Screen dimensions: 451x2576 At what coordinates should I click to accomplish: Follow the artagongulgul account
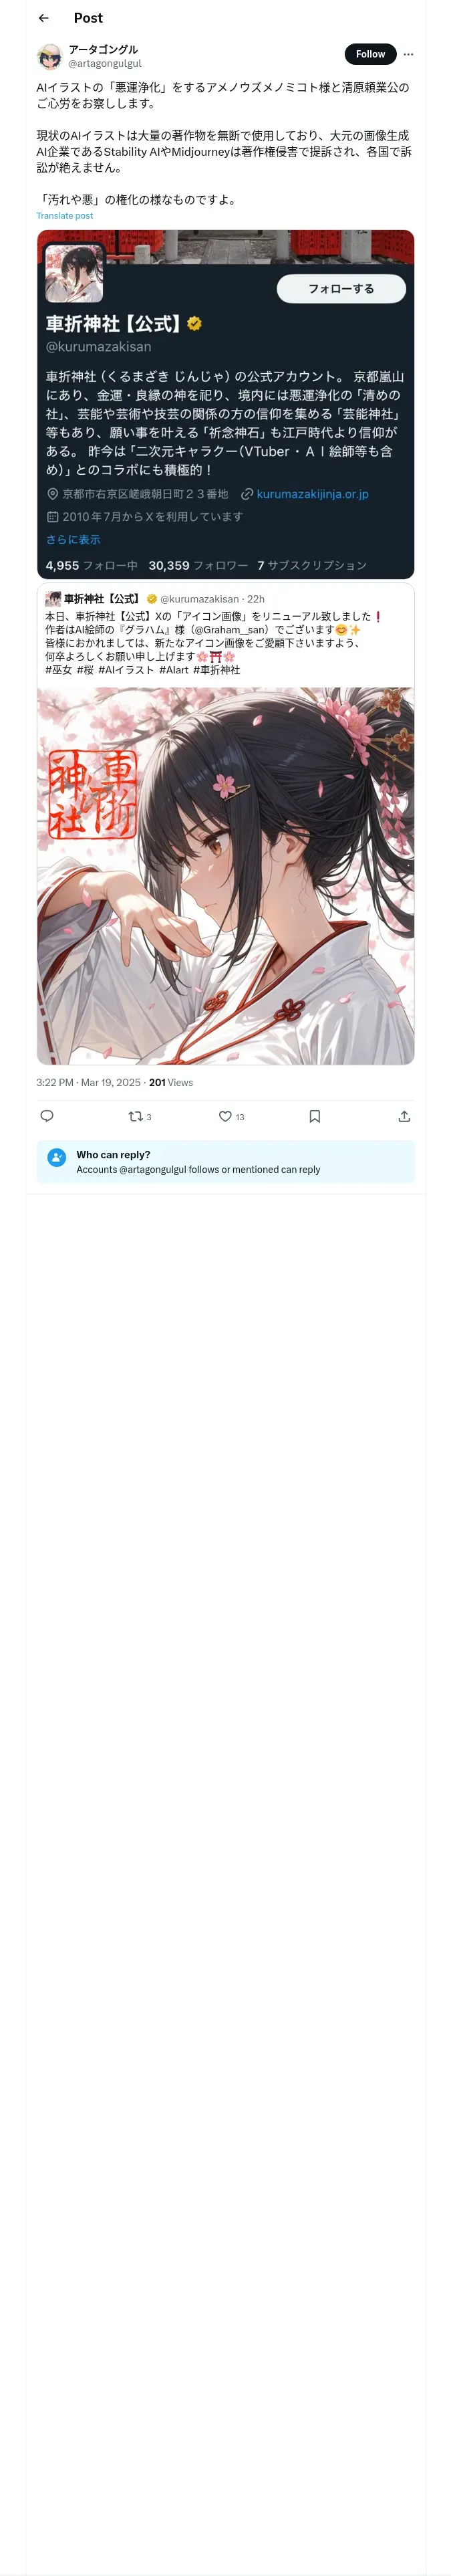coord(370,55)
